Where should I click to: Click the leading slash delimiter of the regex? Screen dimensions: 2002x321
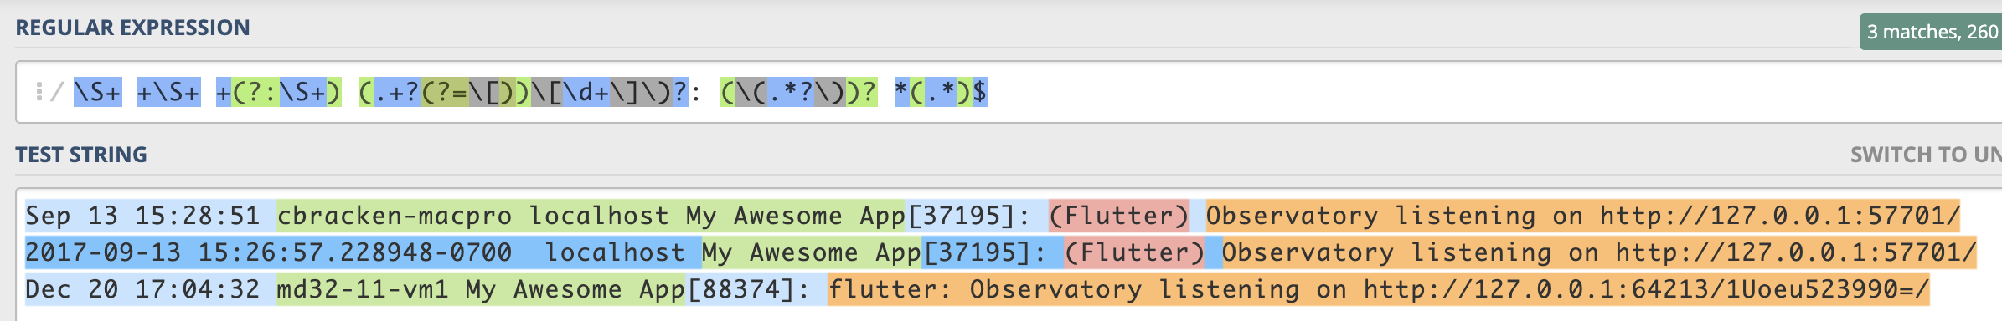pyautogui.click(x=57, y=92)
